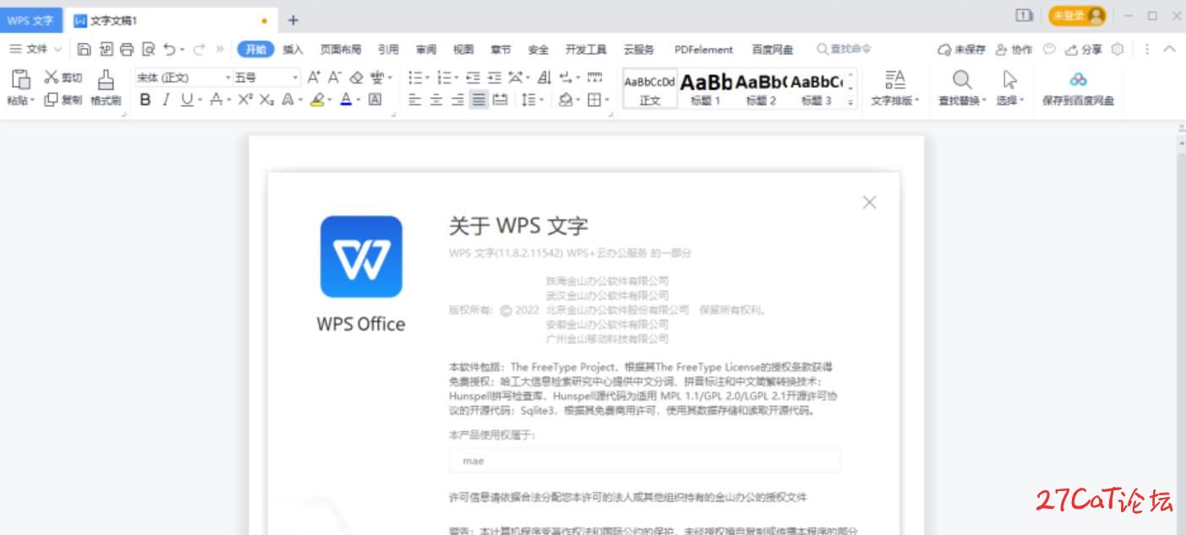Click the Clear Formatting eraser icon
Image resolution: width=1186 pixels, height=535 pixels.
click(356, 77)
